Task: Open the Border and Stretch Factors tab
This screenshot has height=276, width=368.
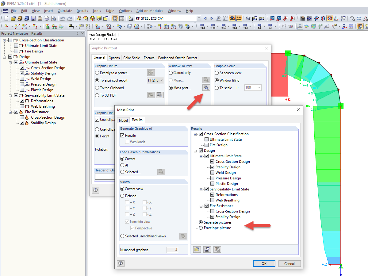Action: [178, 58]
